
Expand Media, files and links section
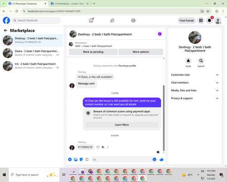[195, 91]
